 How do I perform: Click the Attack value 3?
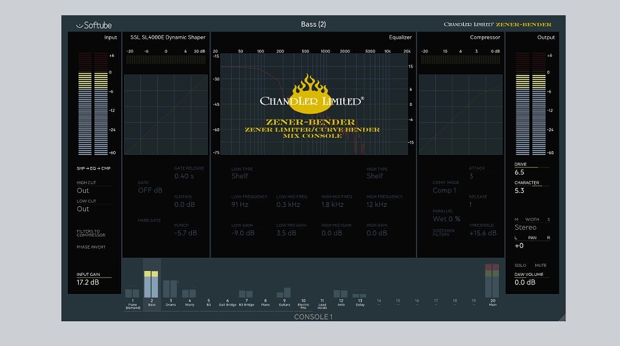[x=471, y=176]
